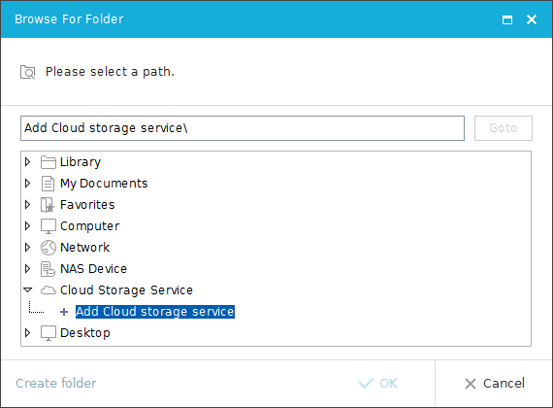Click the plus icon beside Add Cloud storage
The image size is (553, 408).
(64, 312)
